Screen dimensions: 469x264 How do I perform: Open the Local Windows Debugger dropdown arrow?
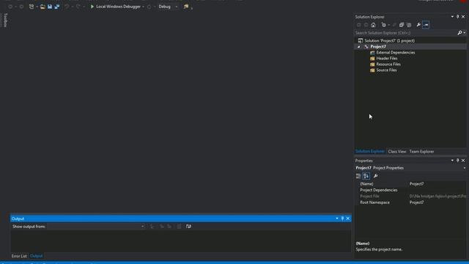144,7
